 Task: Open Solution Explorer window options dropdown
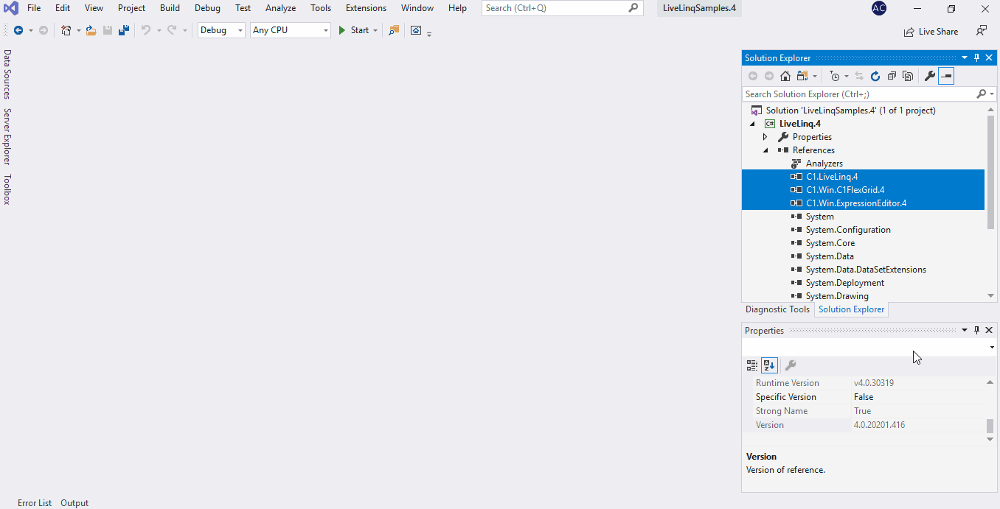tap(964, 57)
